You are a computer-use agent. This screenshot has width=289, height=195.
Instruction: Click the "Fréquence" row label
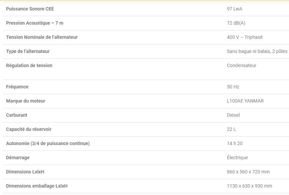point(17,87)
